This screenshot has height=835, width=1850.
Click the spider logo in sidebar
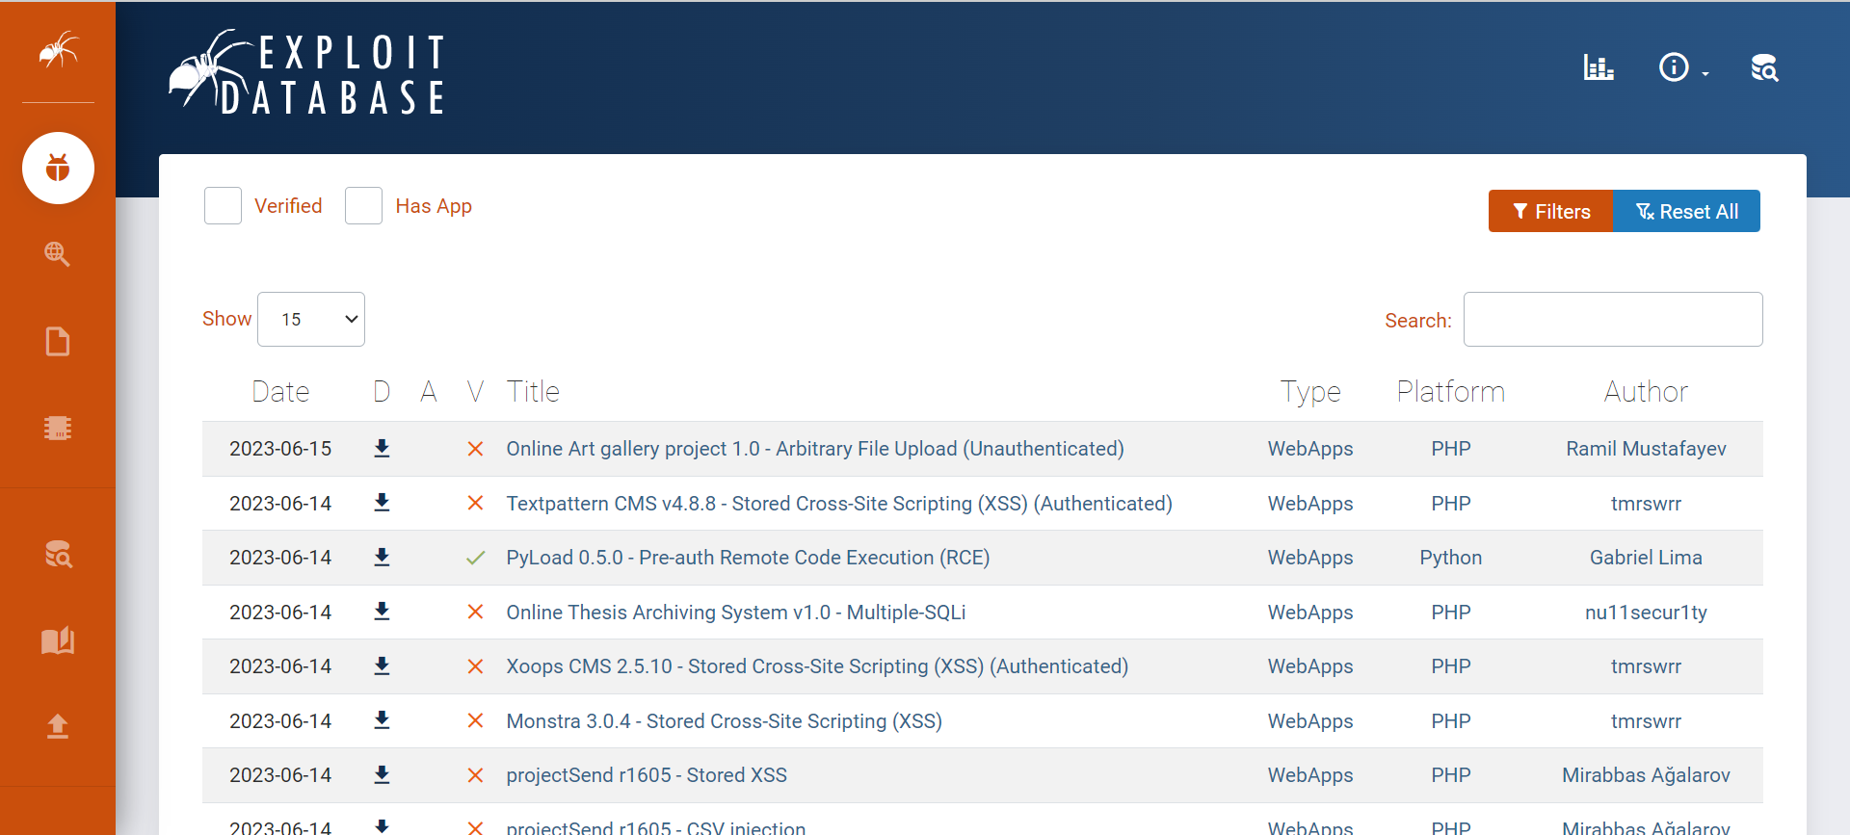coord(58,49)
